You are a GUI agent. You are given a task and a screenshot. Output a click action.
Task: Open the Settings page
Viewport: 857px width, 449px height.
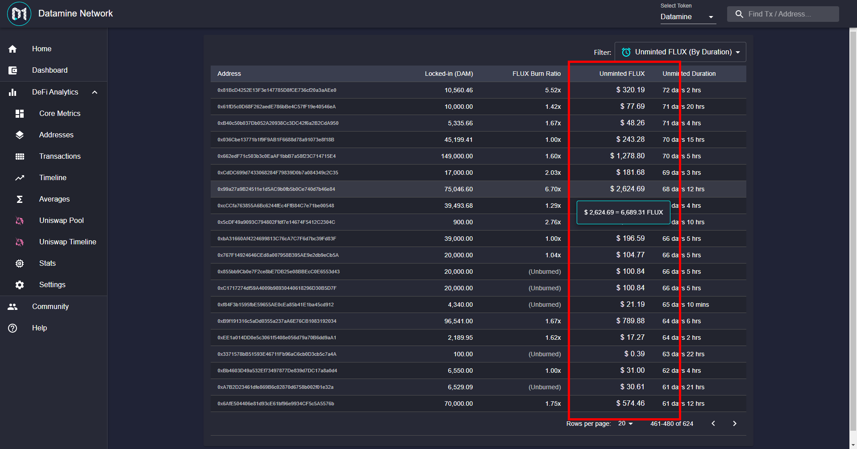[54, 285]
